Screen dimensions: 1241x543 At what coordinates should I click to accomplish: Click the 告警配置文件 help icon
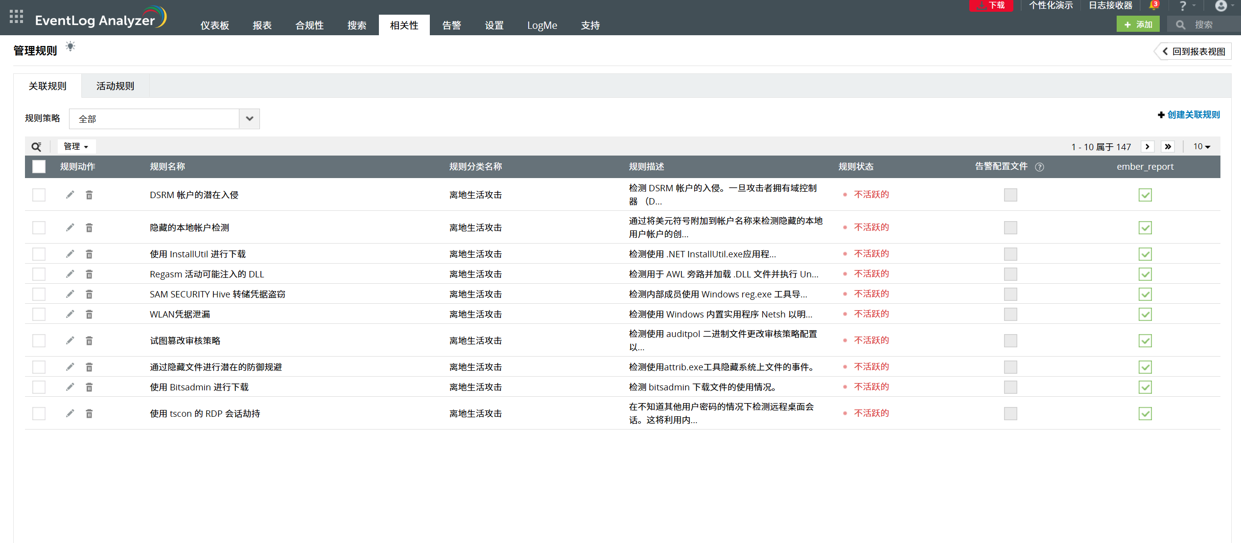pos(1039,167)
